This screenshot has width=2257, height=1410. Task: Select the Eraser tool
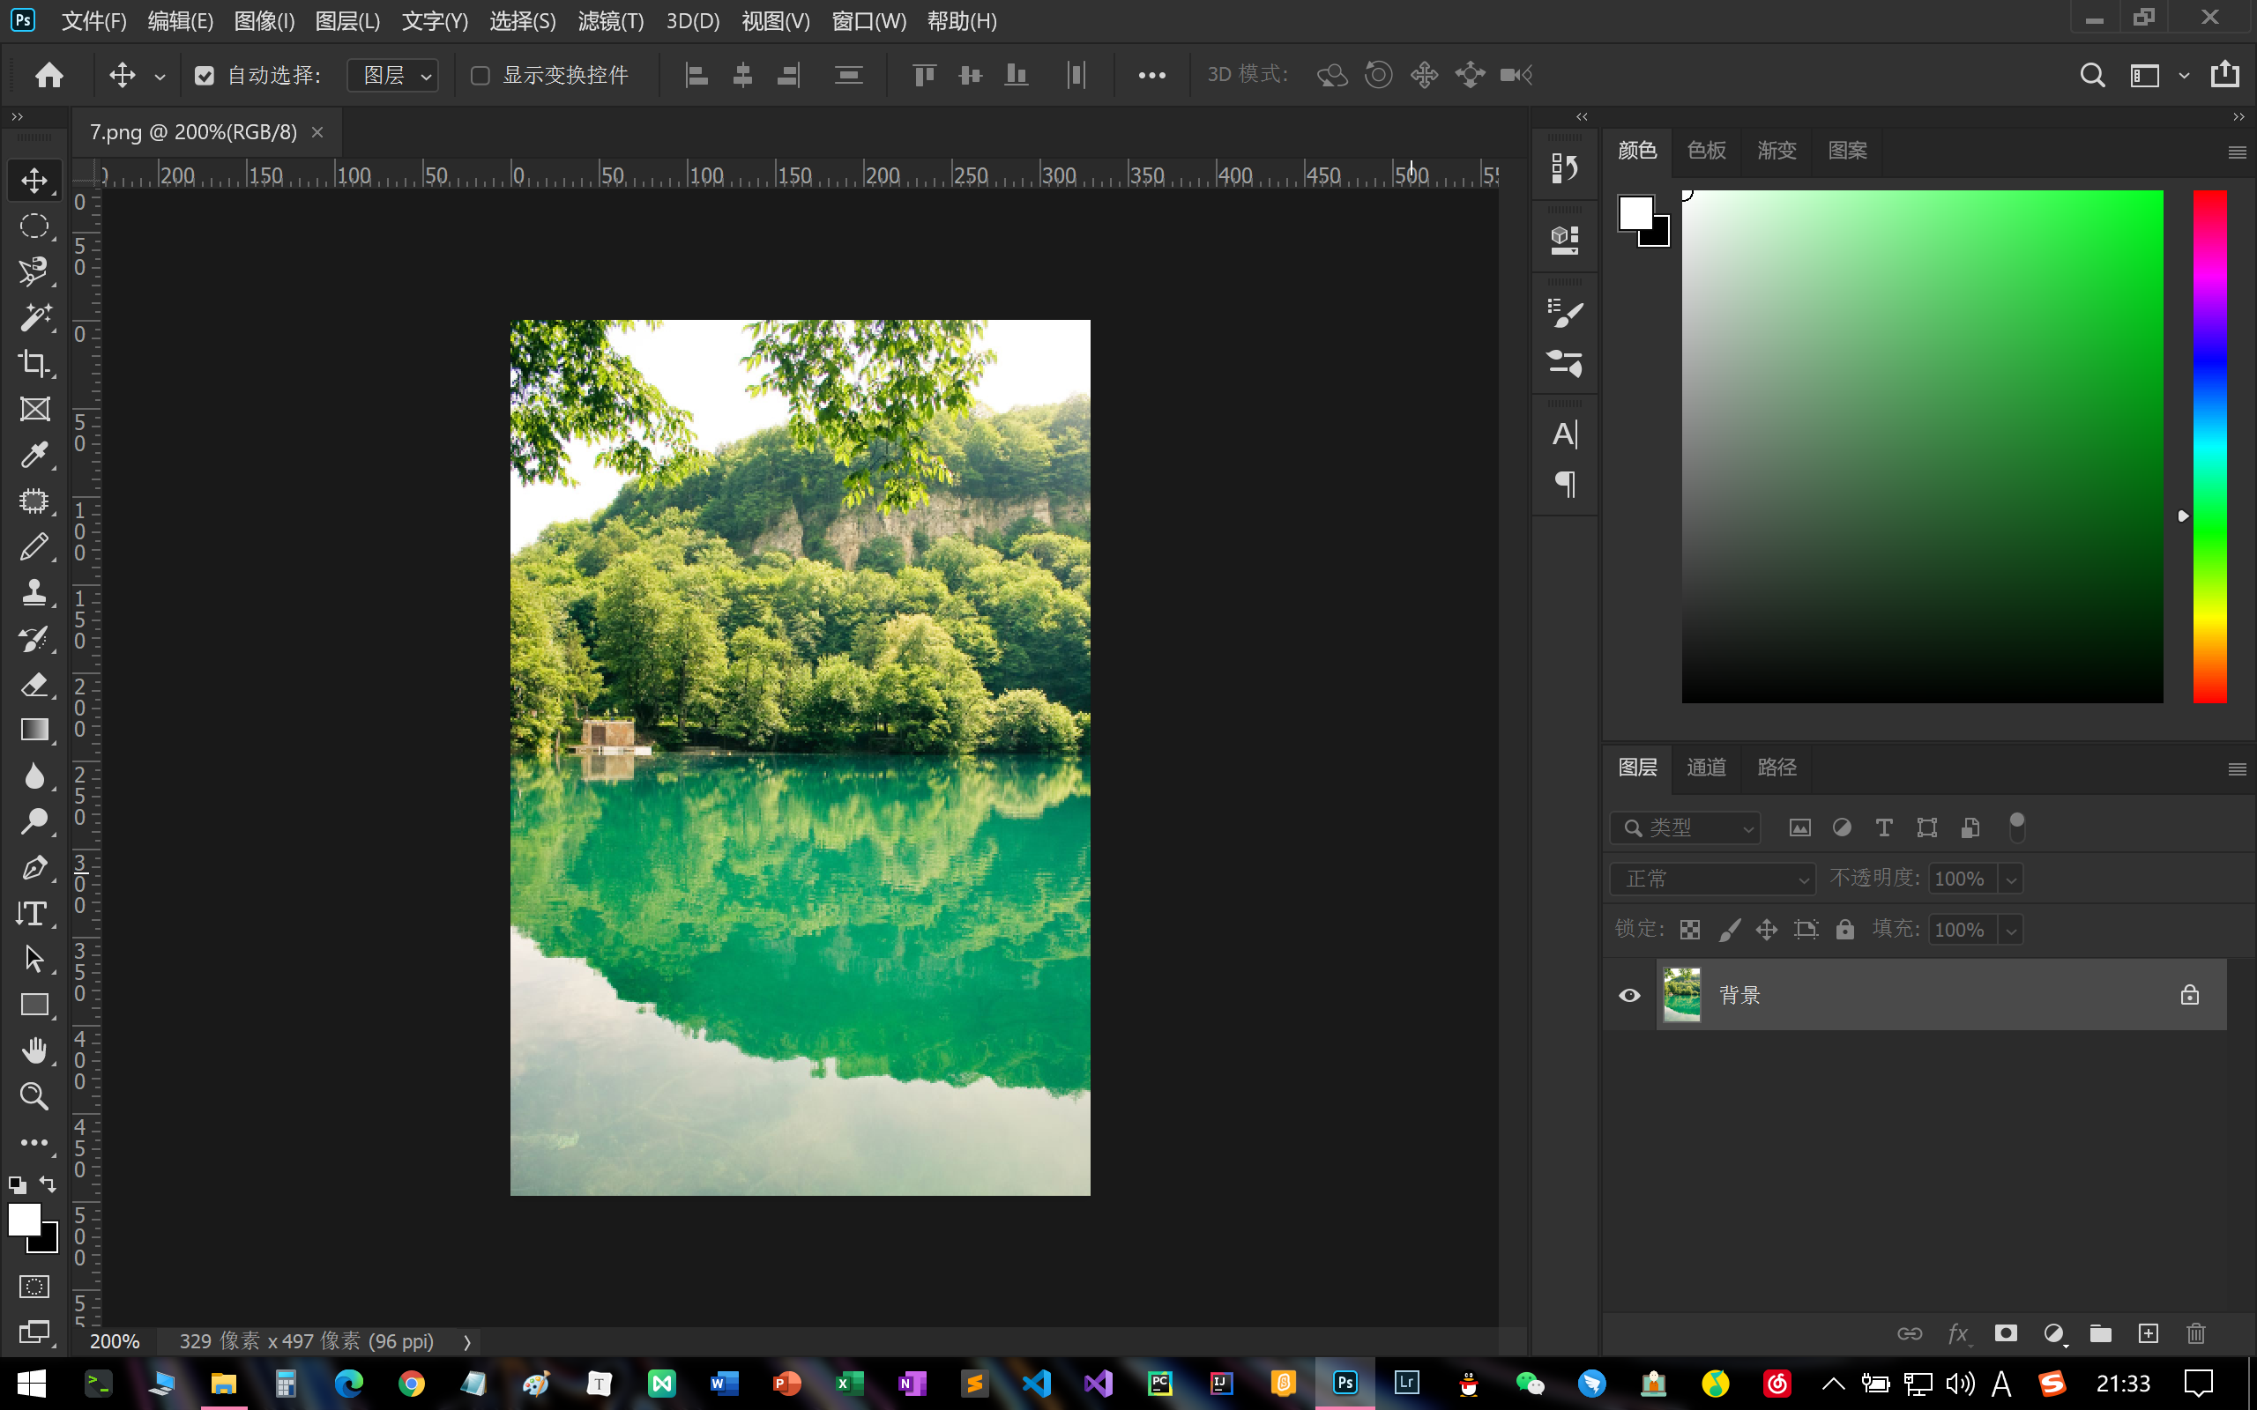[x=34, y=685]
